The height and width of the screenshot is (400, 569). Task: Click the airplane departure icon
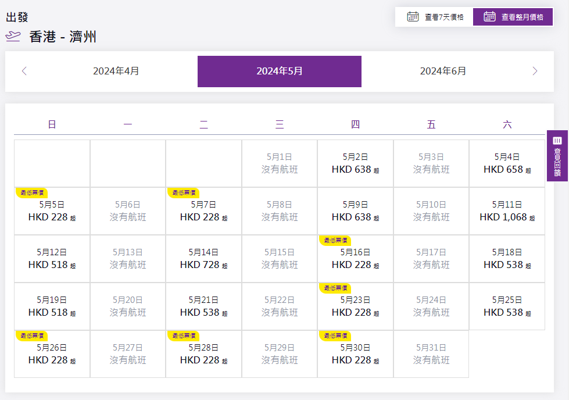tap(13, 37)
